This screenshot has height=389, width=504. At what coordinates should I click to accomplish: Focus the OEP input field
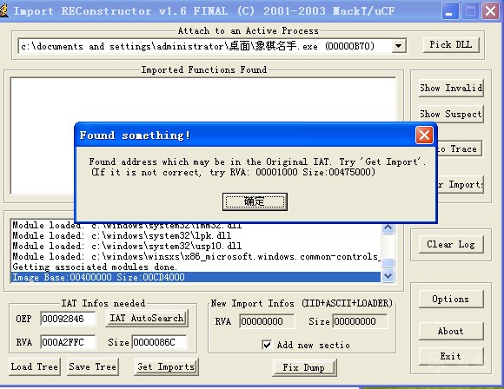(68, 319)
